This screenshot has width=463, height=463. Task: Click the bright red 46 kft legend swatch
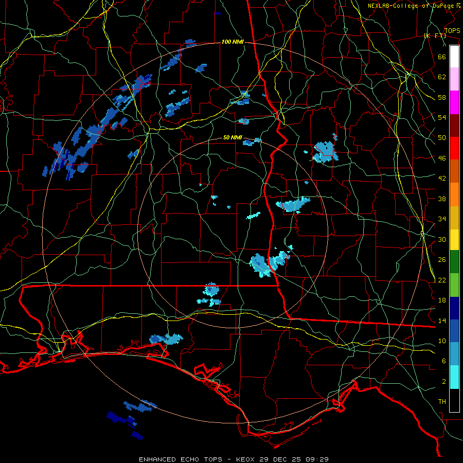coord(454,148)
